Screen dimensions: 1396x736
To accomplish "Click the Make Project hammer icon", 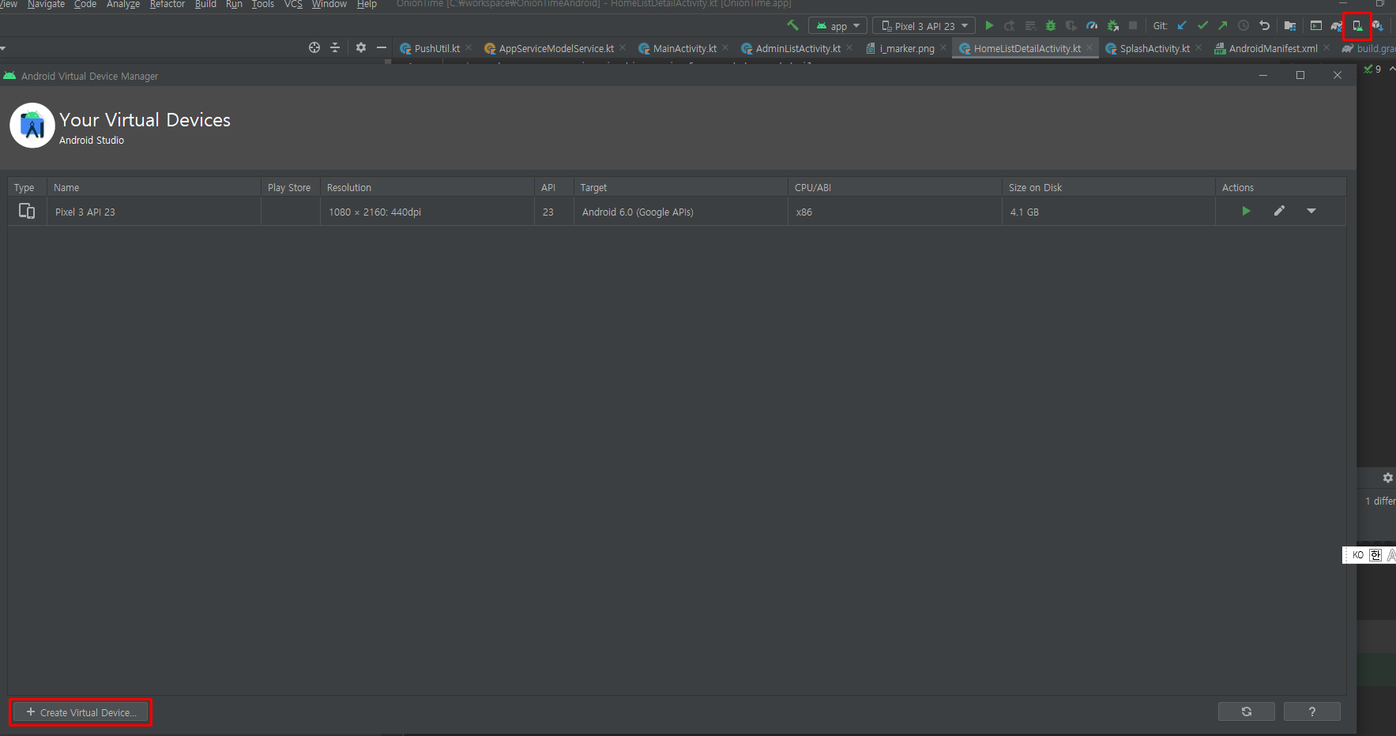I will (792, 25).
